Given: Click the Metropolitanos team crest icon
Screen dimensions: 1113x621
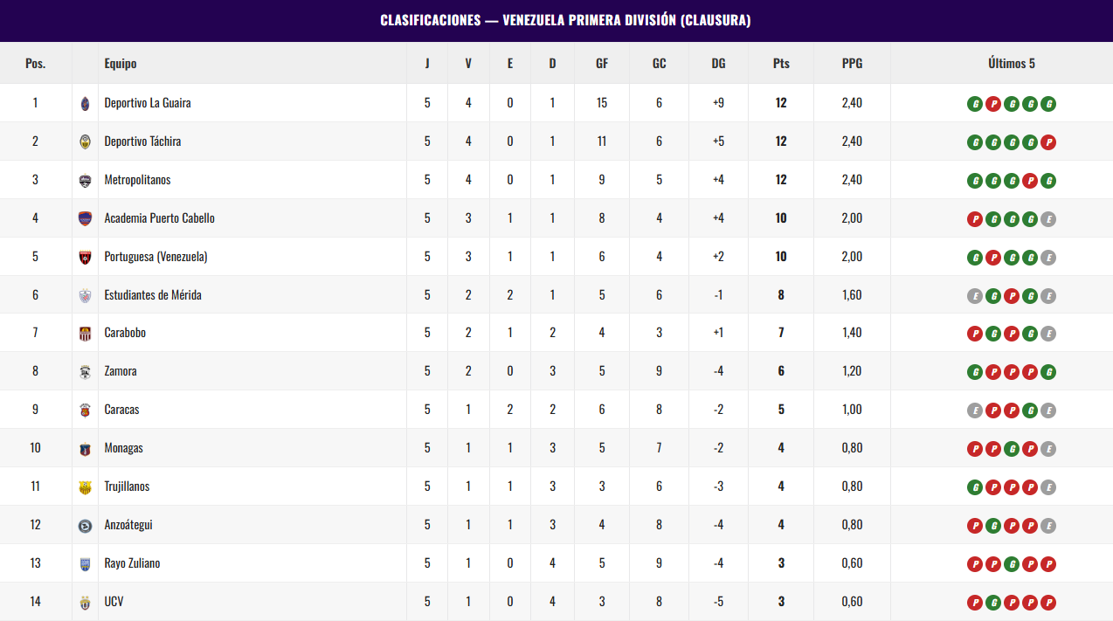Looking at the screenshot, I should [85, 180].
